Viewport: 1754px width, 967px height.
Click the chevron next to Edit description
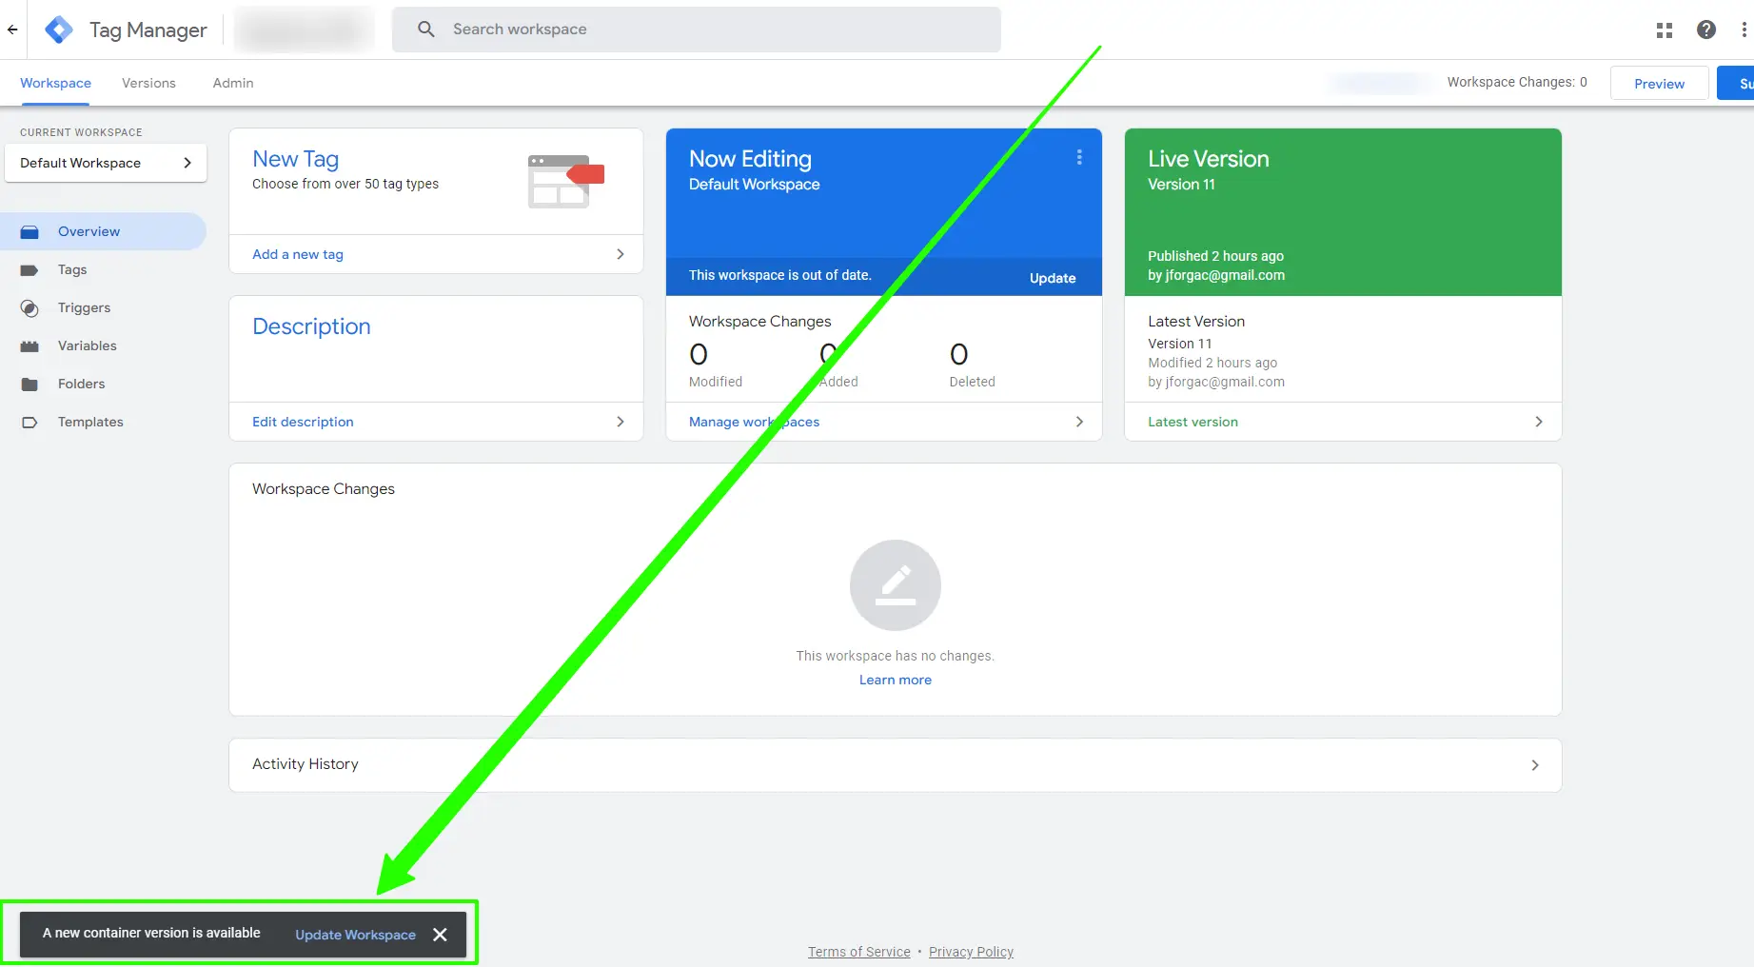click(x=621, y=422)
